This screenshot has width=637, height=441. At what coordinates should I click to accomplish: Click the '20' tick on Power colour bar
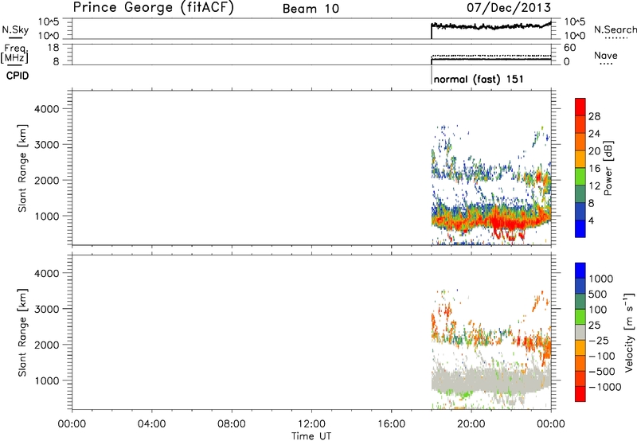click(594, 151)
